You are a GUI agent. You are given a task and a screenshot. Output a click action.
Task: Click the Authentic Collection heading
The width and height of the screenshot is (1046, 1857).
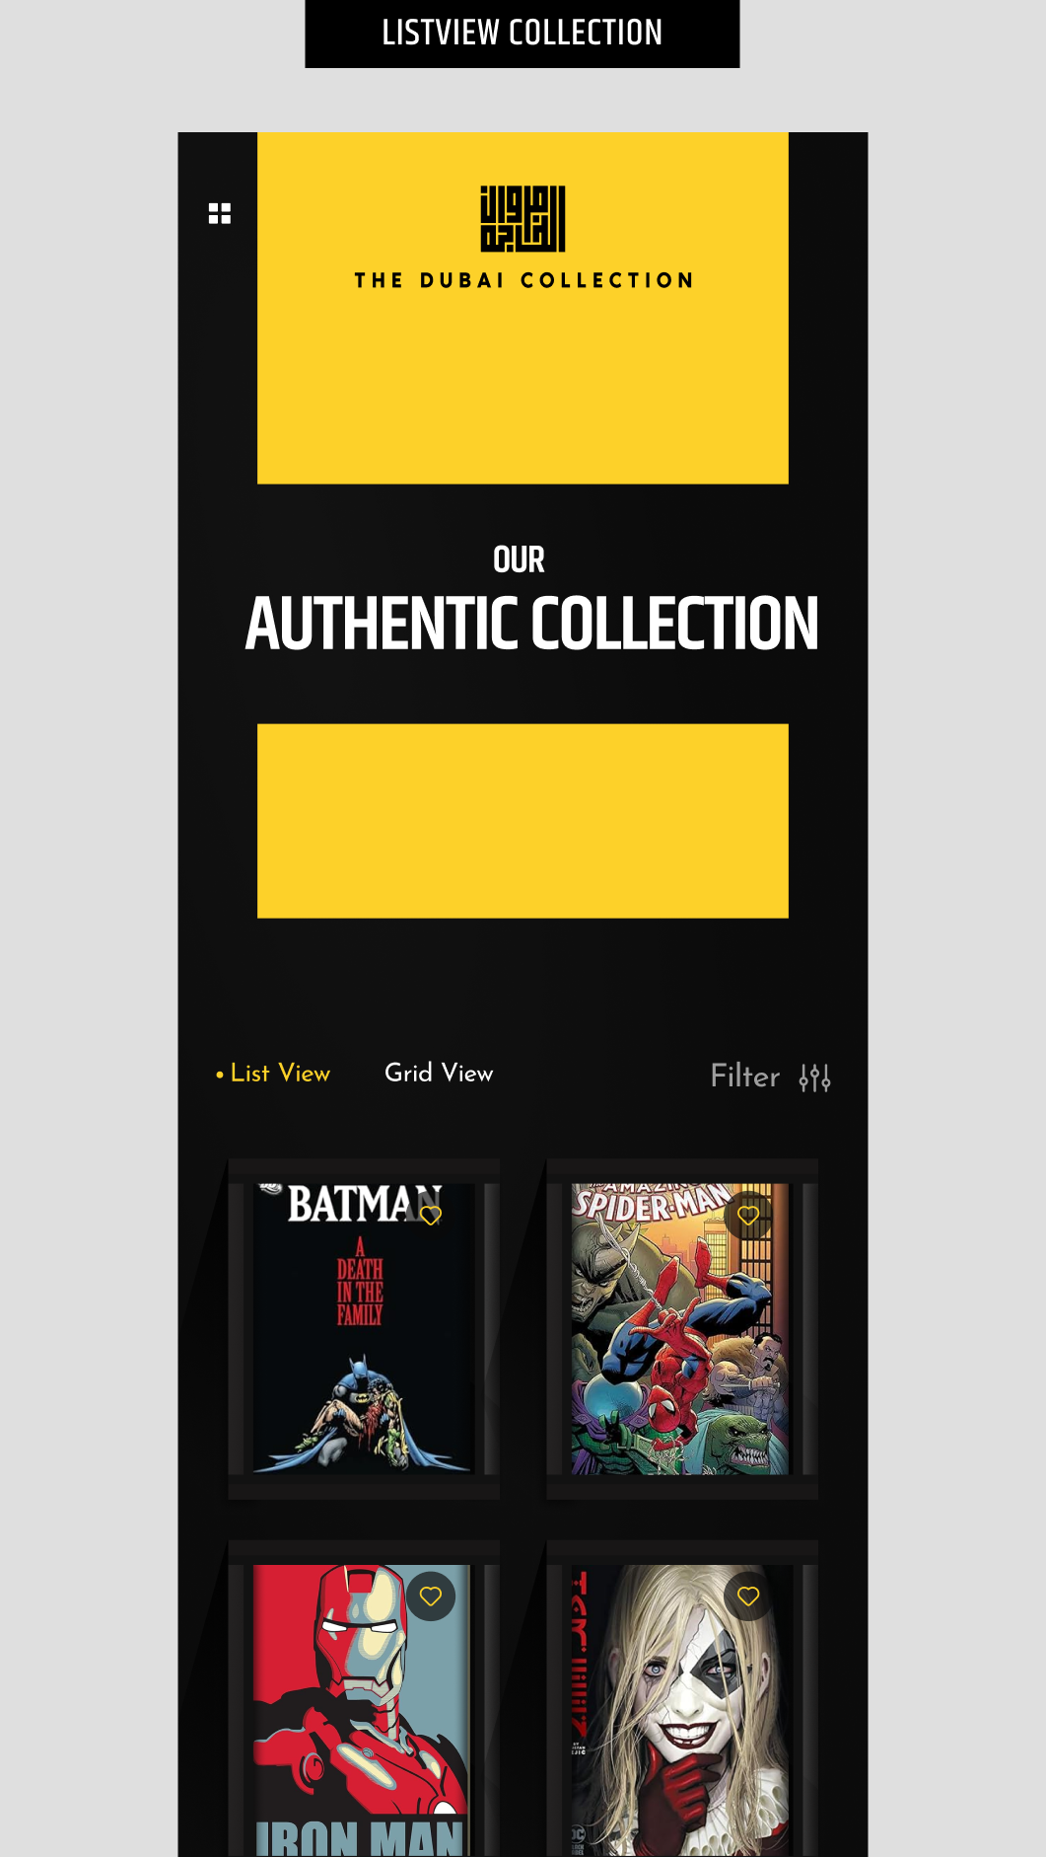(531, 624)
